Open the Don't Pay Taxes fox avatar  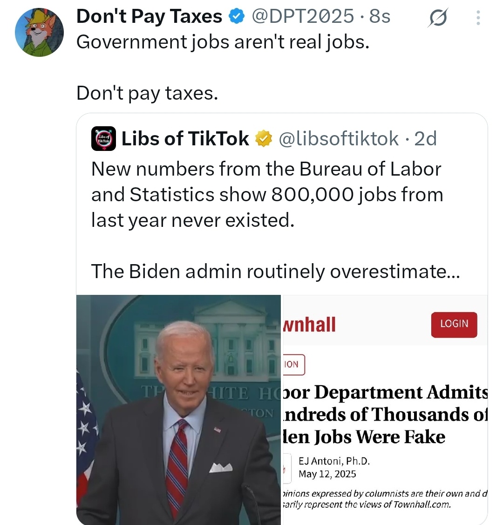pos(39,32)
